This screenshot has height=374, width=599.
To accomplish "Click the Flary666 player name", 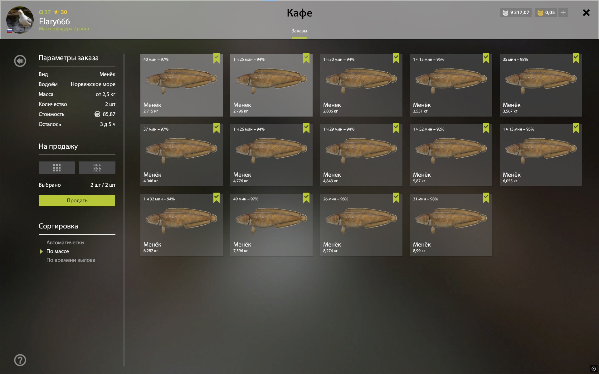I will [x=54, y=22].
